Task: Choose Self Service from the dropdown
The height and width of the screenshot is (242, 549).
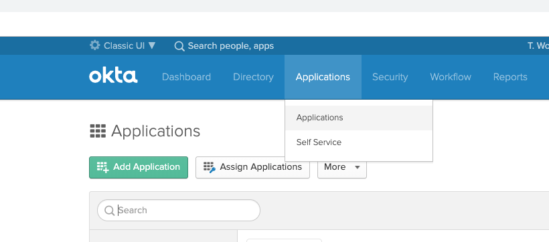Action: 359,142
